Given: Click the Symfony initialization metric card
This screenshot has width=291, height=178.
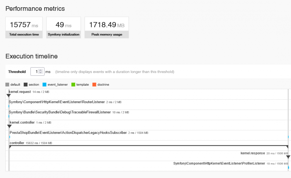Looking at the screenshot, I should coord(63,27).
